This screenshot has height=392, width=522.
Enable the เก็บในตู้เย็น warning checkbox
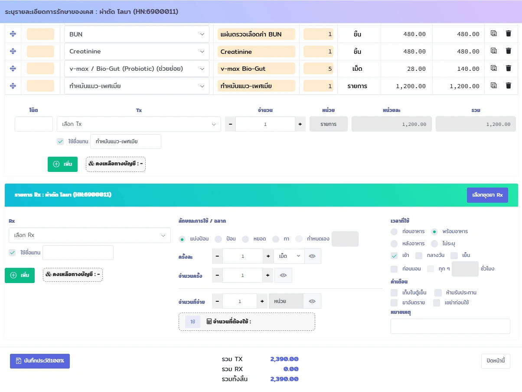pyautogui.click(x=394, y=293)
